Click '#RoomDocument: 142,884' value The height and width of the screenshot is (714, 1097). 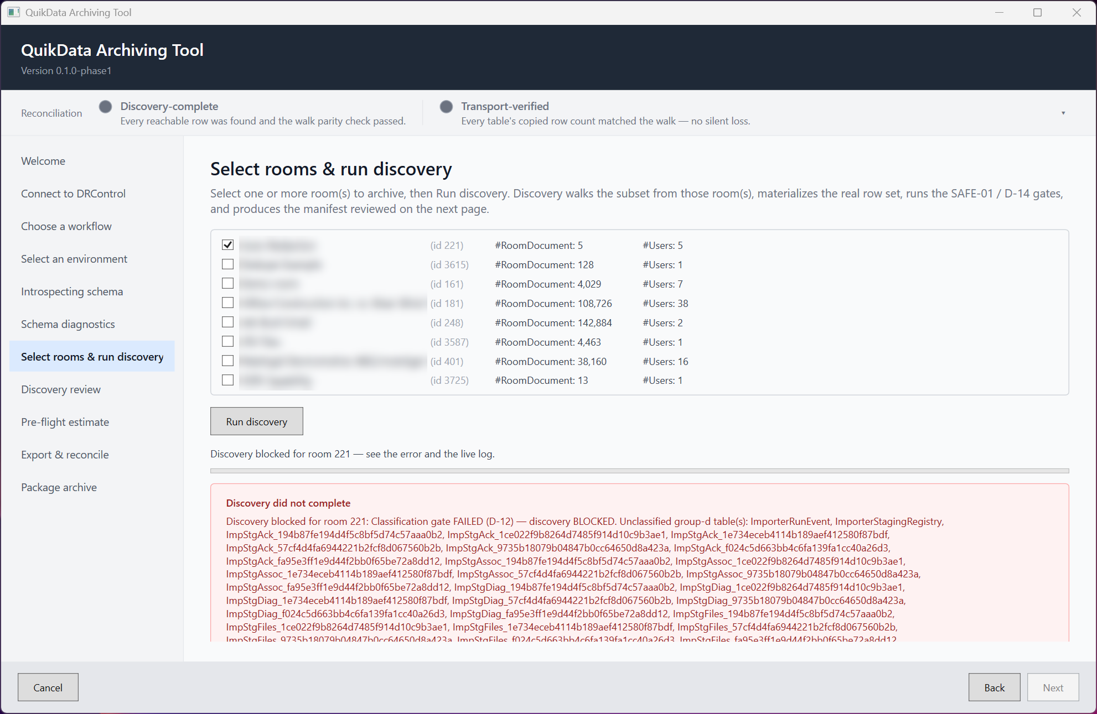[x=553, y=323]
